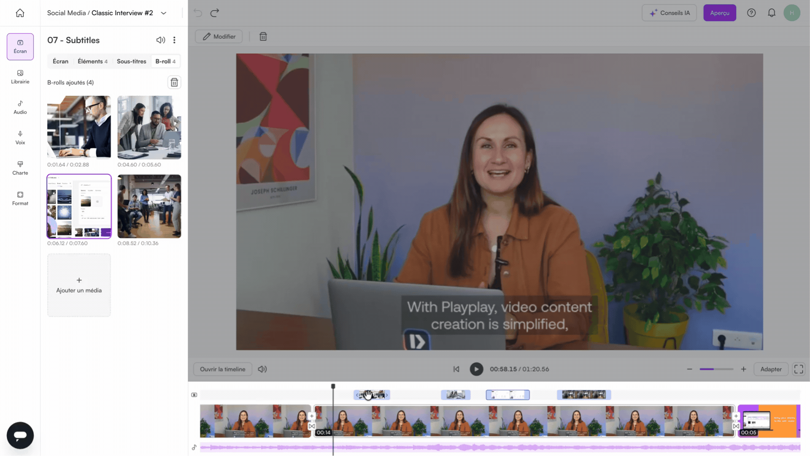The image size is (810, 456).
Task: Click the Social Media breadcrumb link
Action: point(66,13)
